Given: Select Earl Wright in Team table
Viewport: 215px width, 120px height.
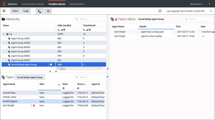Looking at the screenshot, I should click(x=53, y=106).
